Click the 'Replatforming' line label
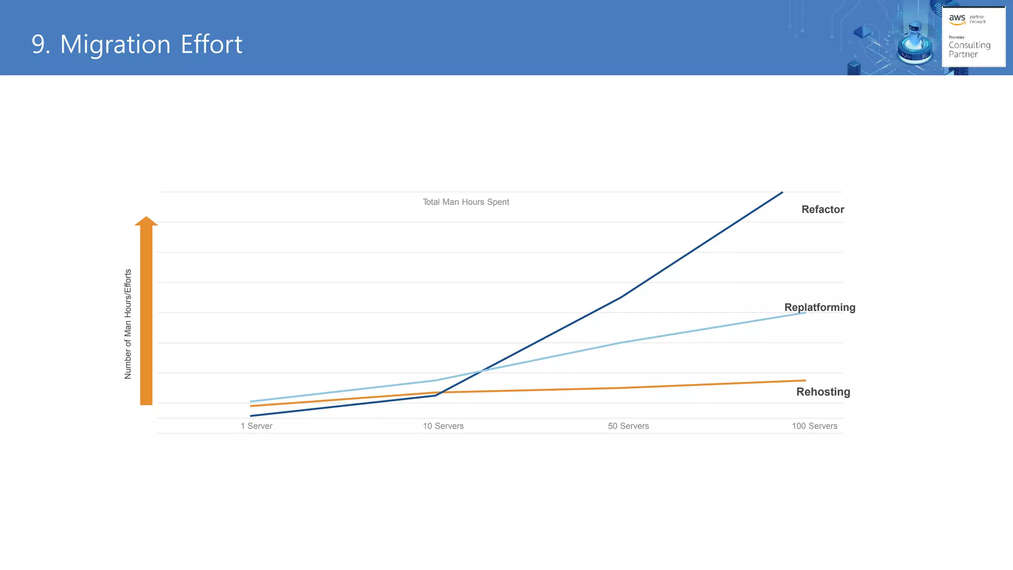 click(x=820, y=307)
